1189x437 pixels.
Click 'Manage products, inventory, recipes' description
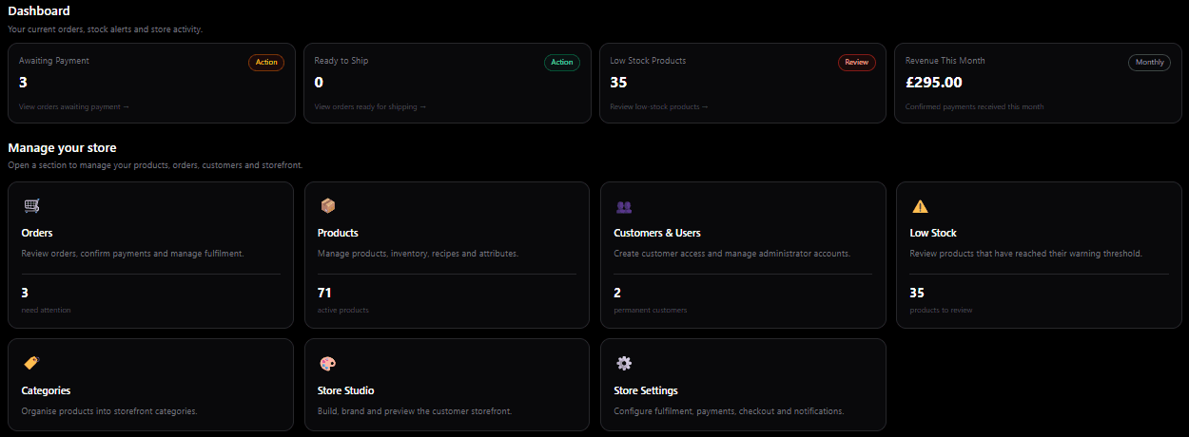pyautogui.click(x=418, y=254)
